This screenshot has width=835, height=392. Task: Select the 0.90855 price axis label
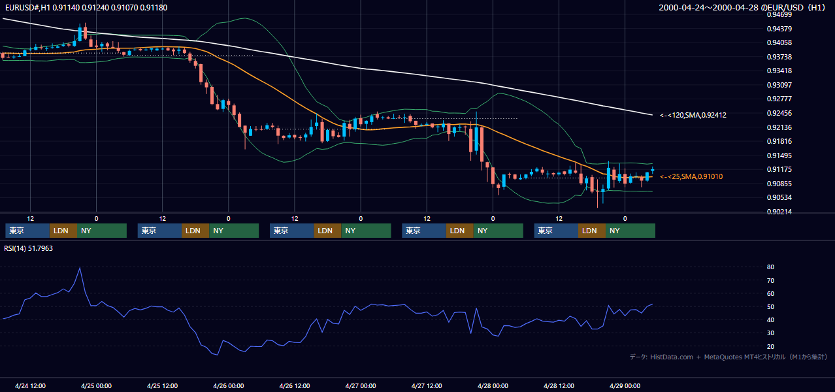pos(778,184)
